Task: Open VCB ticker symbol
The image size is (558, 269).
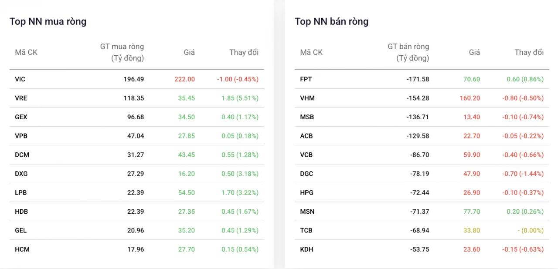Action: tap(306, 155)
